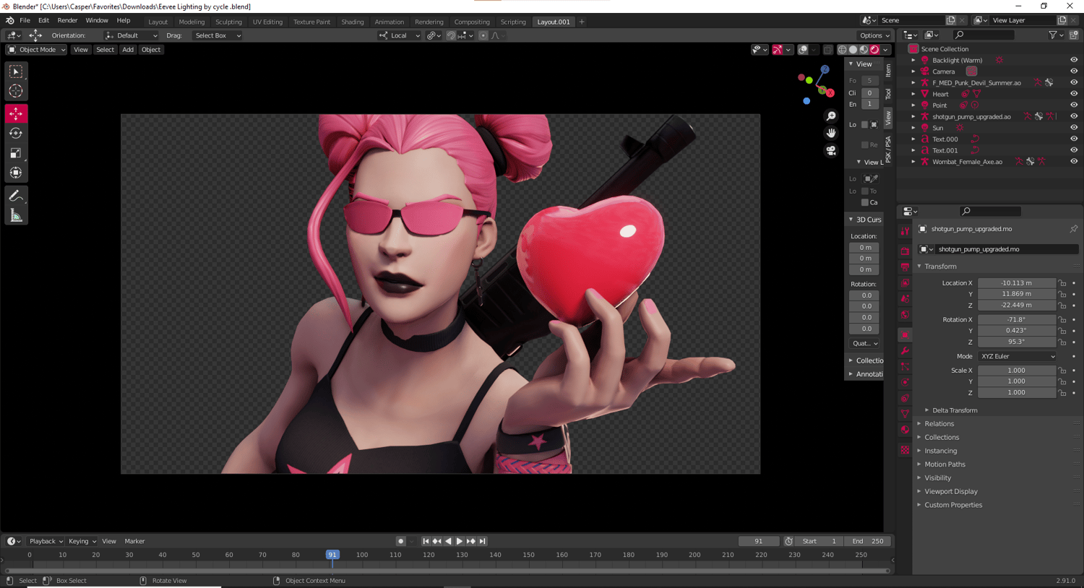Open the Options dropdown in header
This screenshot has width=1084, height=588.
coord(874,35)
